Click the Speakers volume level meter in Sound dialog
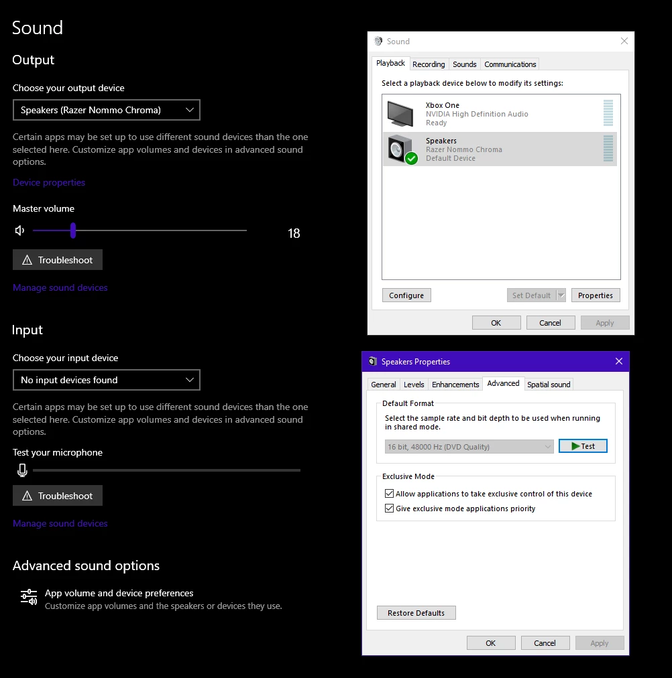The height and width of the screenshot is (678, 672). click(x=608, y=148)
